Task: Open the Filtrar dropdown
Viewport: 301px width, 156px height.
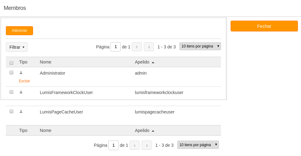Action: [17, 47]
